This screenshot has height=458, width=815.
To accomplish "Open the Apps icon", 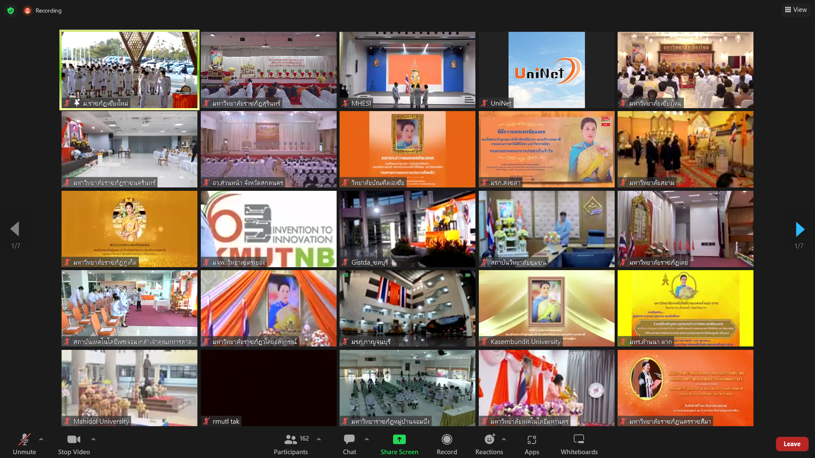I will point(531,440).
